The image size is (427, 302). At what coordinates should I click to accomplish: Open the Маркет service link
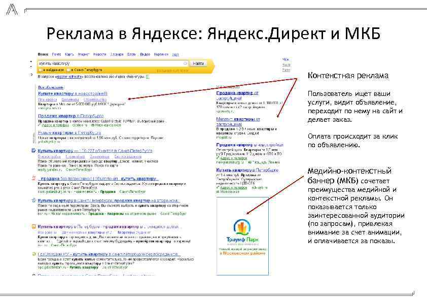click(84, 54)
